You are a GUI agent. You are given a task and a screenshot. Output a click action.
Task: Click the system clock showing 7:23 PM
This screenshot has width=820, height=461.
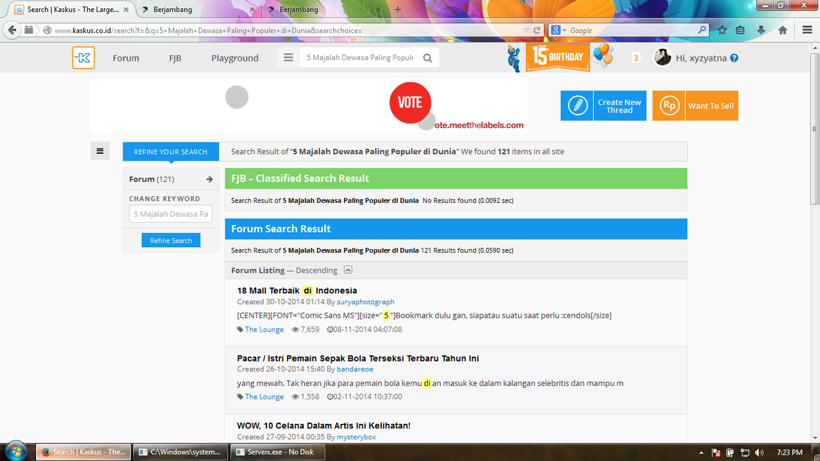(x=789, y=452)
